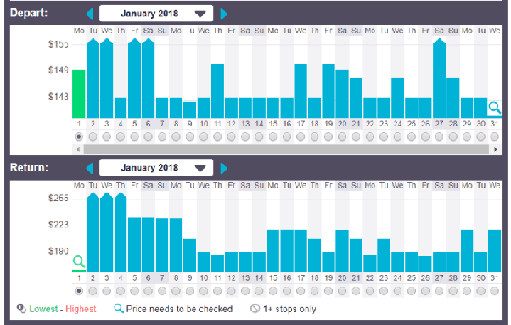Click the $190 Return price axis label
This screenshot has height=325, width=511.
click(59, 251)
